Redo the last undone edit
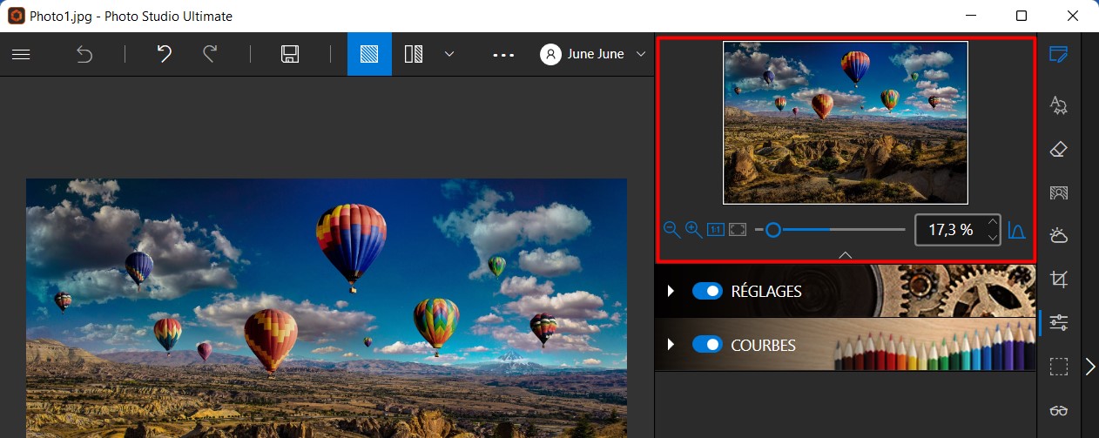The image size is (1099, 438). click(210, 54)
